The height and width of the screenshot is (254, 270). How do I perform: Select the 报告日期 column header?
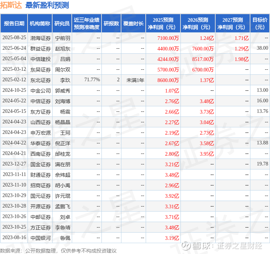[x=14, y=24]
